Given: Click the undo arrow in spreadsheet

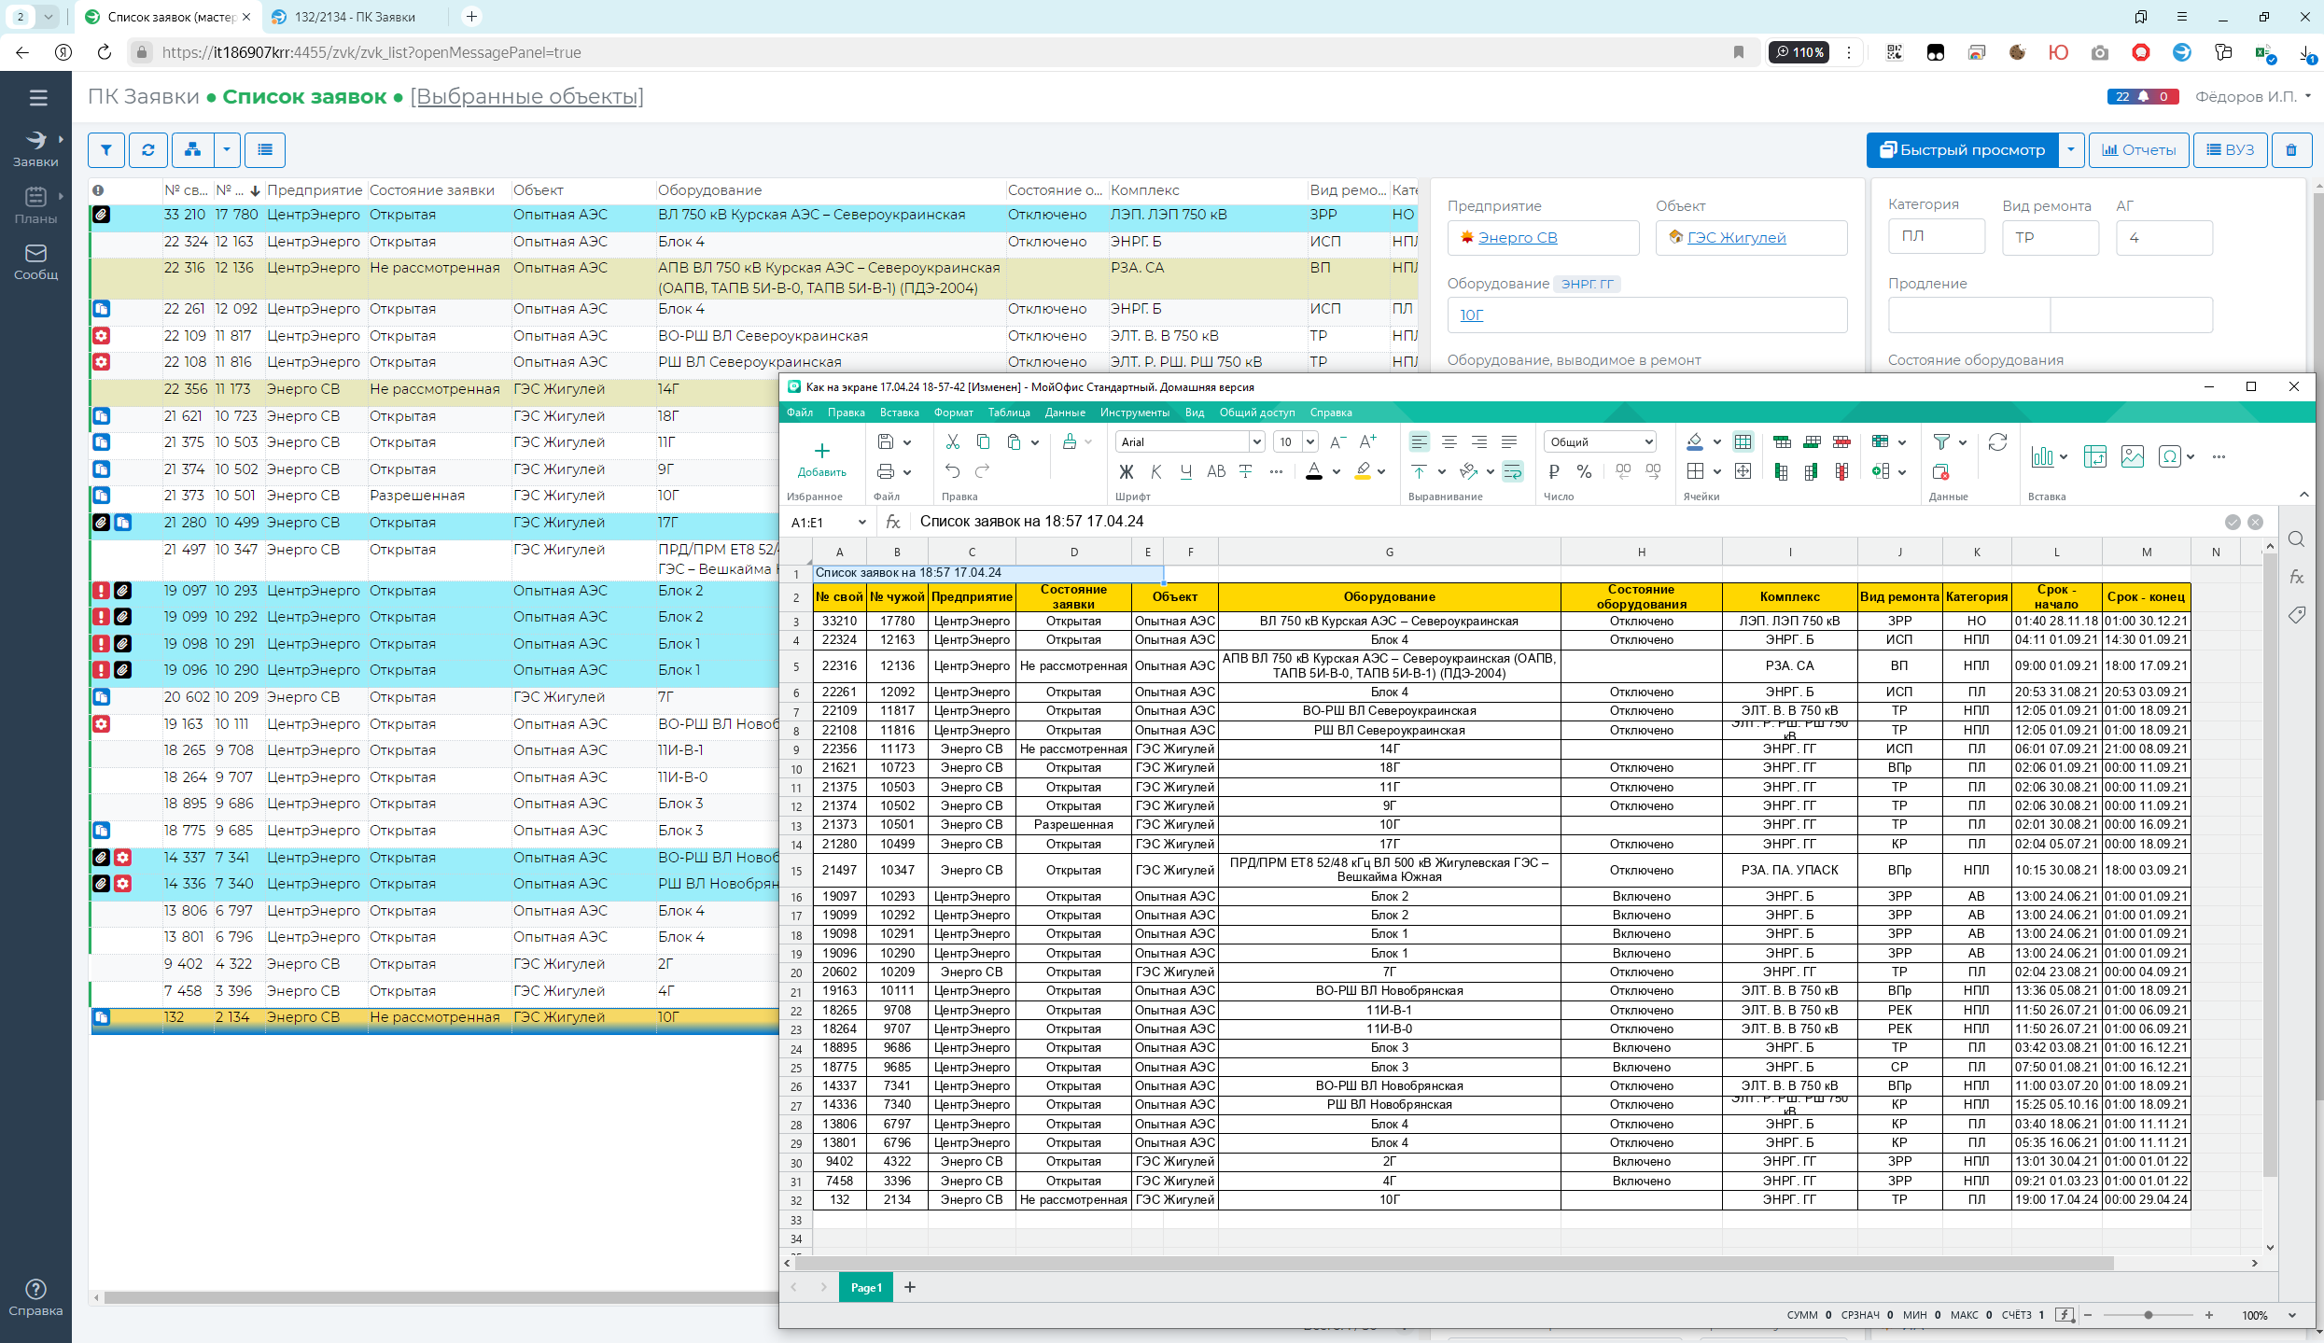Looking at the screenshot, I should [x=952, y=472].
